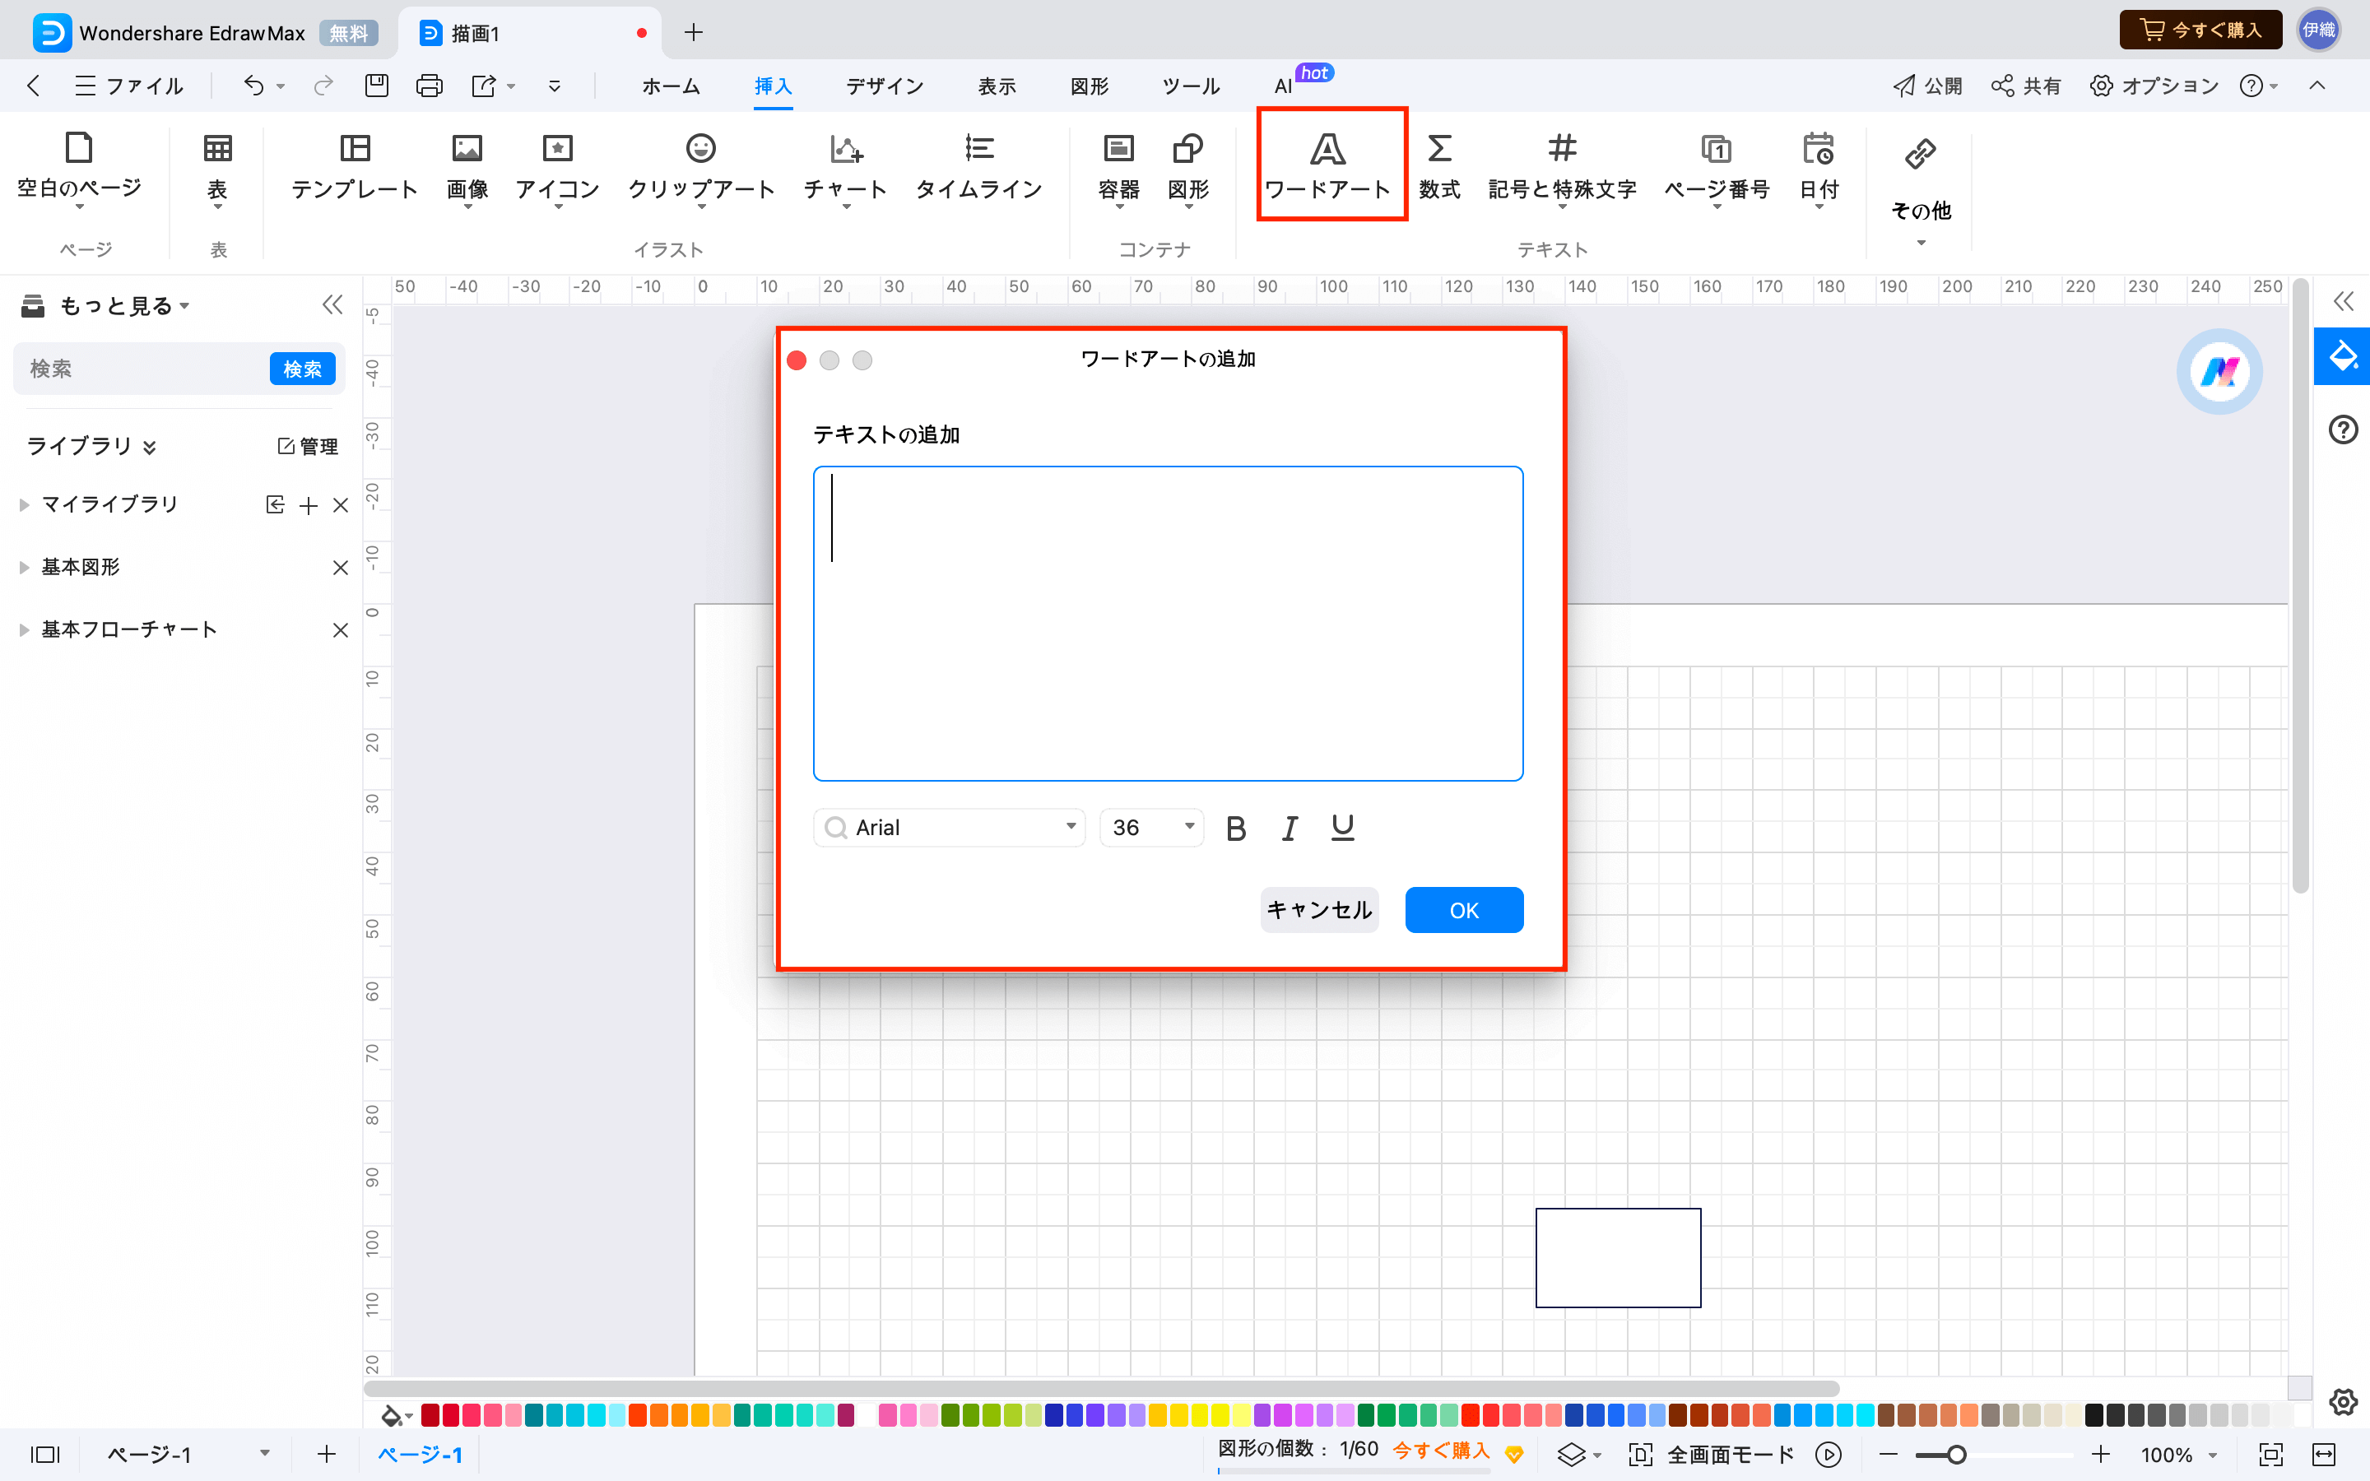The width and height of the screenshot is (2370, 1481).
Task: Click the export icon in toolbar
Action: click(x=484, y=86)
